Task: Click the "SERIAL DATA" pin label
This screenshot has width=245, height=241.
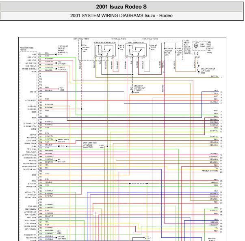Action: [30, 198]
